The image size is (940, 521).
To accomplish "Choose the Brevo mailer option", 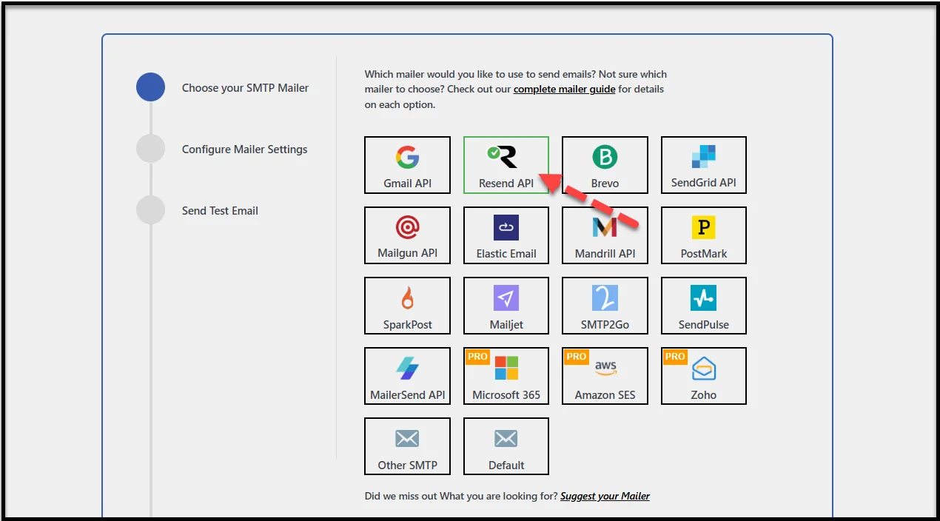I will coord(605,165).
